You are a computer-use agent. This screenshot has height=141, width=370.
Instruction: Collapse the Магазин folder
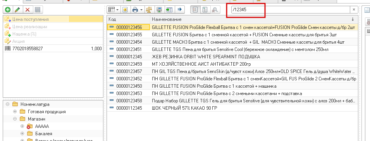click(15, 119)
